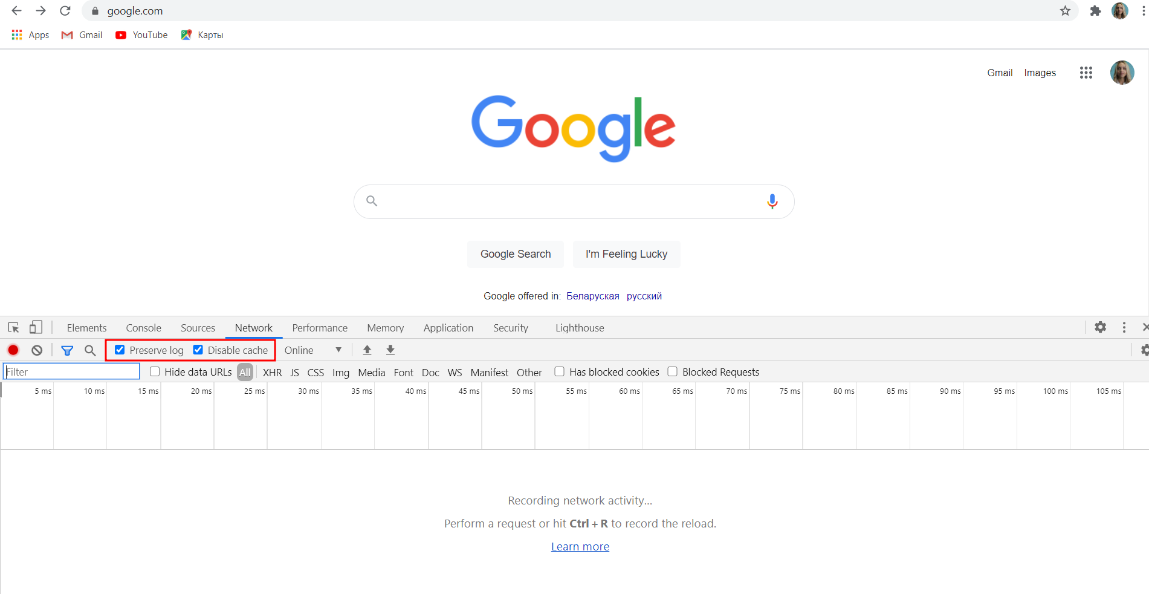Enable Hide data URLs checkbox
Screen dimensions: 1149x594
coord(155,371)
